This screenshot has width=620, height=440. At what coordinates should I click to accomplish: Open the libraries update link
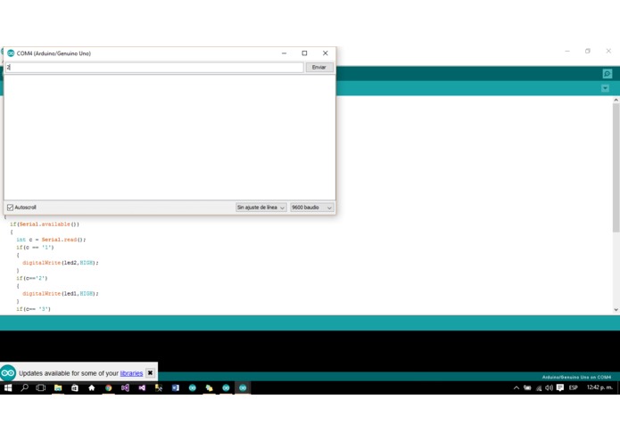pyautogui.click(x=131, y=373)
